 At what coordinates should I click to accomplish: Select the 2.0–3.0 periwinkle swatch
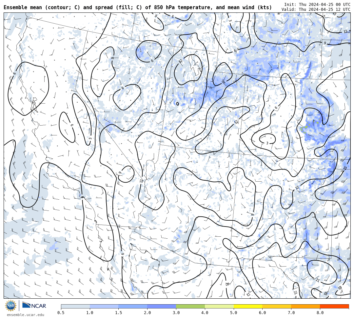162,306
